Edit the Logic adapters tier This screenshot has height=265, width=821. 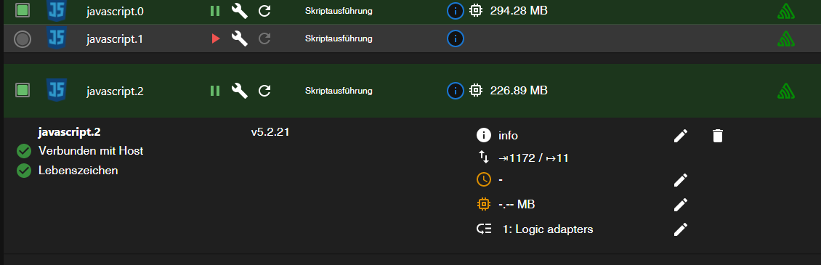click(x=680, y=229)
